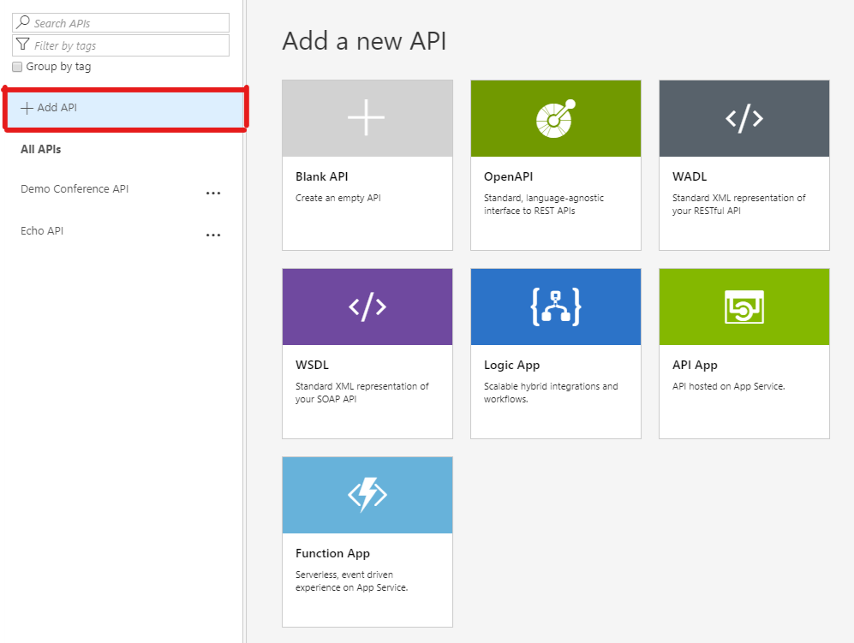Click the Blank API plus icon
The height and width of the screenshot is (643, 854).
click(367, 118)
